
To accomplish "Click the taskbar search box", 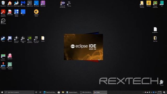I will (x=19, y=92).
